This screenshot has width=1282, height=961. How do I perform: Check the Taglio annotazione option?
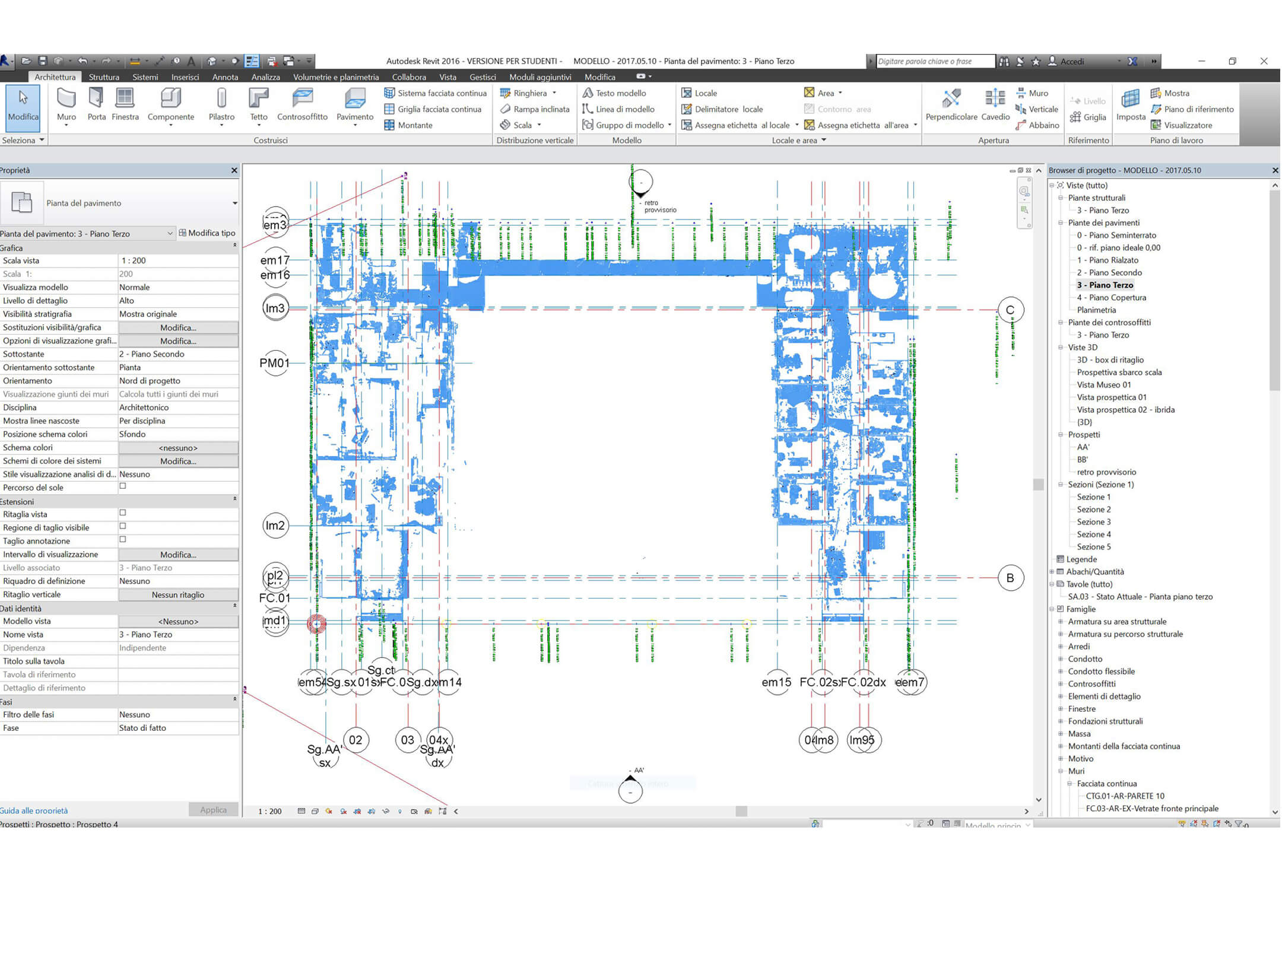coord(123,539)
